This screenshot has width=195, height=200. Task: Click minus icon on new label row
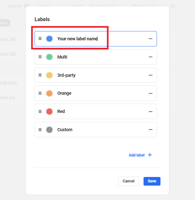[151, 39]
